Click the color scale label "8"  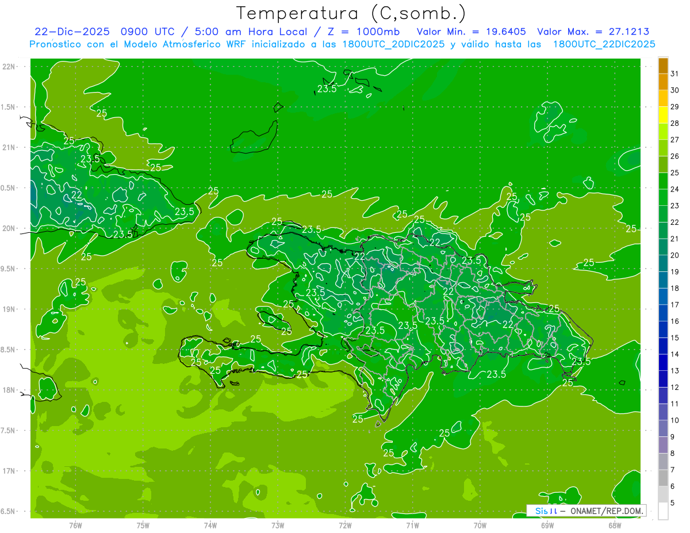coord(673,454)
